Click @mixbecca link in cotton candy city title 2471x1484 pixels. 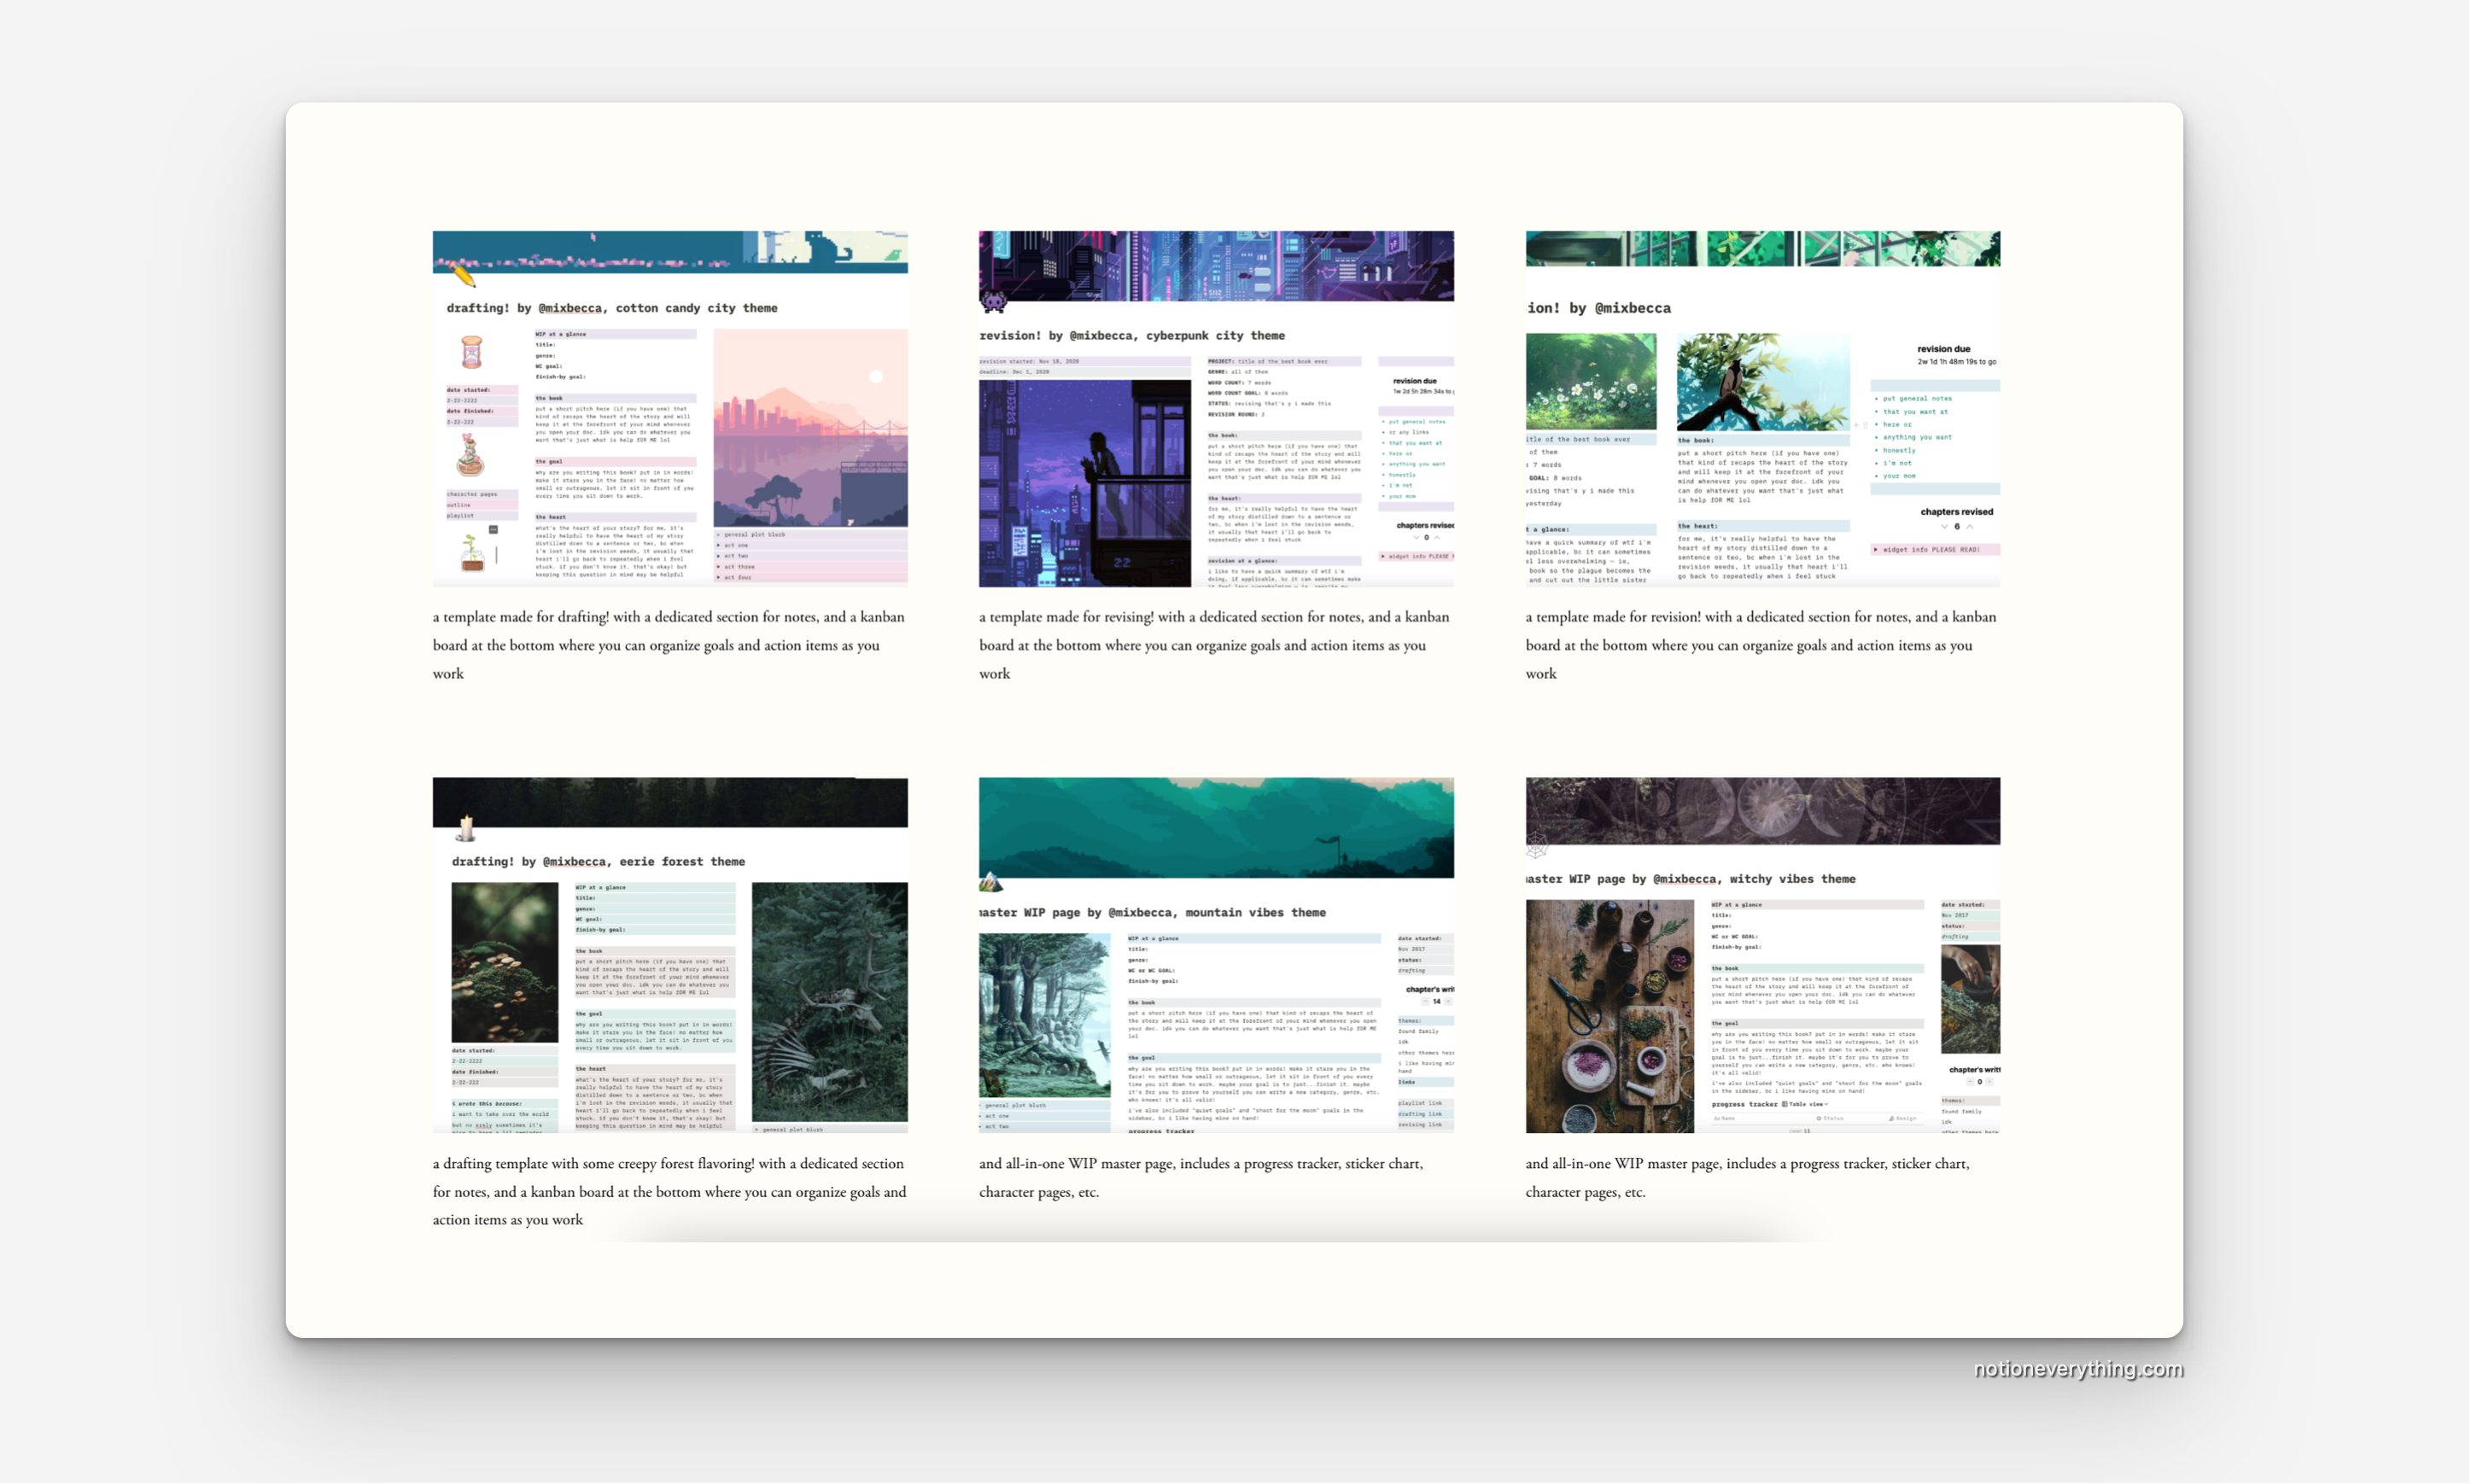tap(570, 308)
